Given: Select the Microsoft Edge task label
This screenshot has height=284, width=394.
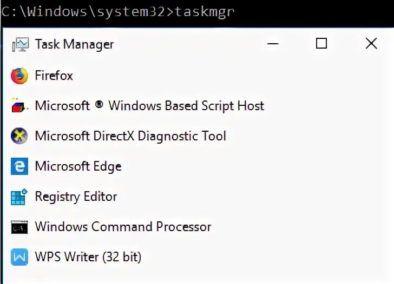Looking at the screenshot, I should (78, 166).
